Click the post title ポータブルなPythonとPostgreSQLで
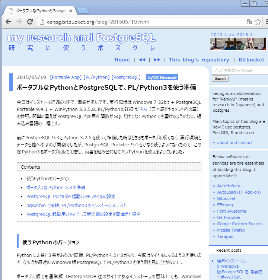Screen dimensions: 268x280 [x=106, y=87]
